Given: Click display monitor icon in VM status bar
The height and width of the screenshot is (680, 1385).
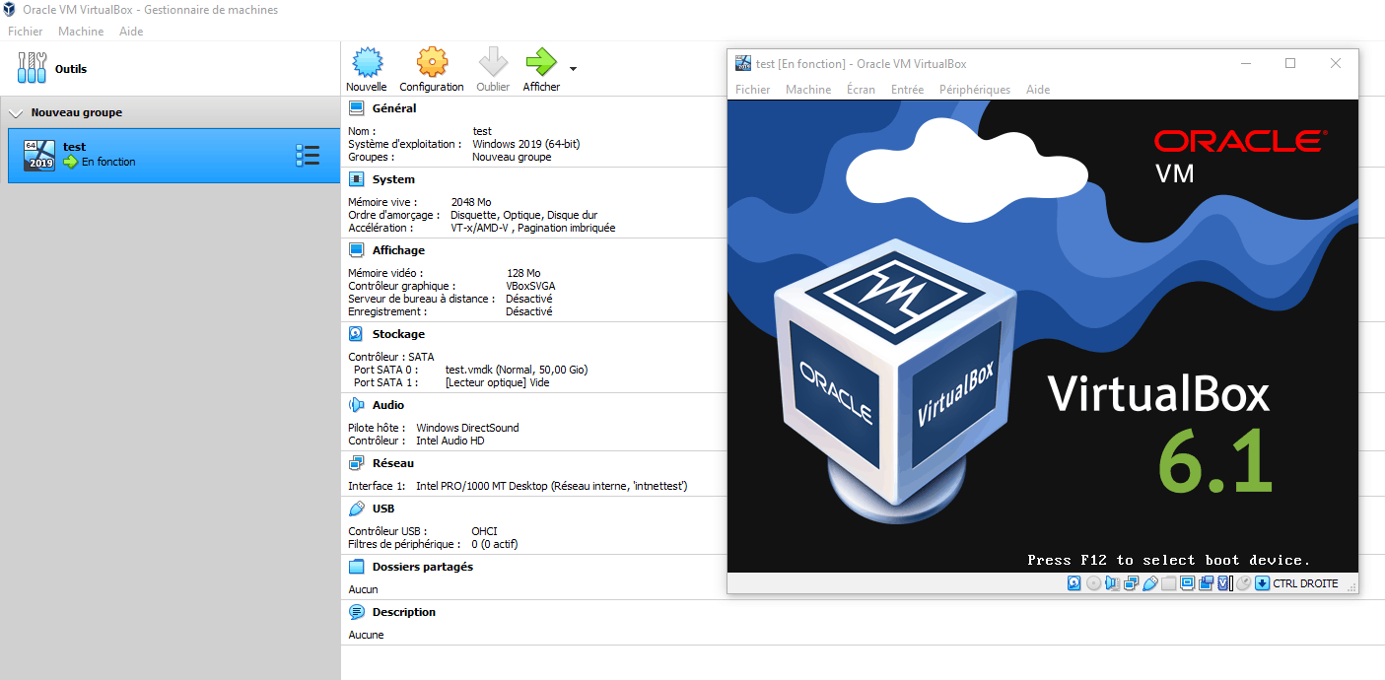Looking at the screenshot, I should coord(1187,583).
